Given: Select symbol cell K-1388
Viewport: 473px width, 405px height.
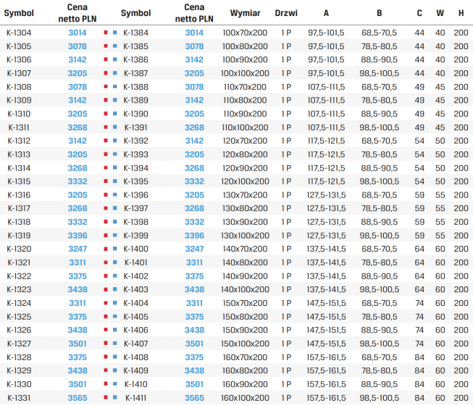Looking at the screenshot, I should pyautogui.click(x=135, y=87).
